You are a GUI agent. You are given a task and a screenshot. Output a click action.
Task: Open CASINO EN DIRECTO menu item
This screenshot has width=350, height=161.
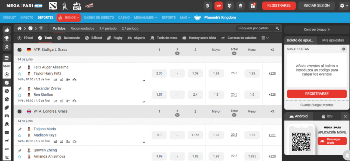tap(99, 18)
